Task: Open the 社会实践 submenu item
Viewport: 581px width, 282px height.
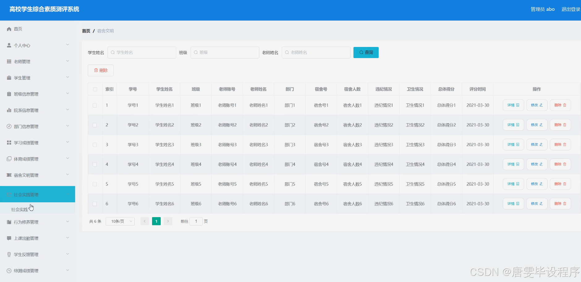Action: point(37,209)
